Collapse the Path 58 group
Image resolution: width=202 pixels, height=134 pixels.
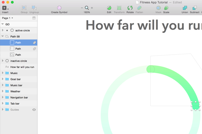[2, 36]
